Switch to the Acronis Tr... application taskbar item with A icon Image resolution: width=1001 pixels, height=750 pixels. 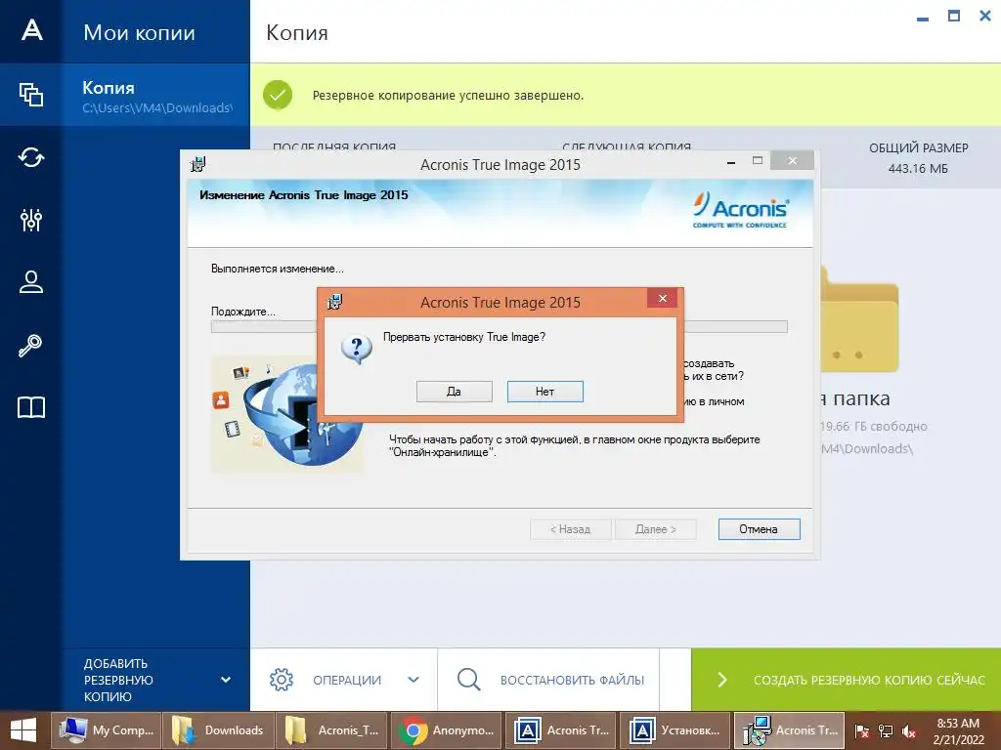point(560,730)
